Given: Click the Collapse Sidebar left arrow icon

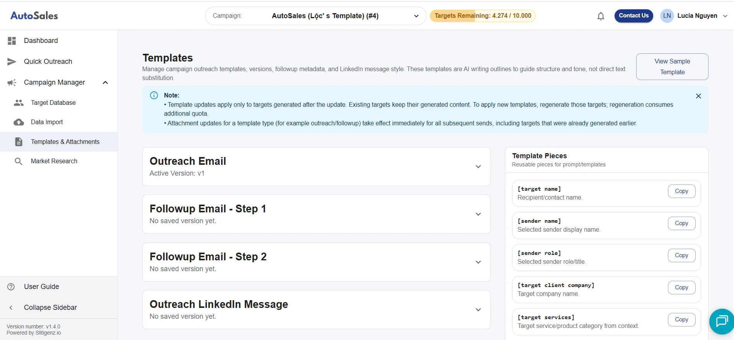Looking at the screenshot, I should coord(11,308).
